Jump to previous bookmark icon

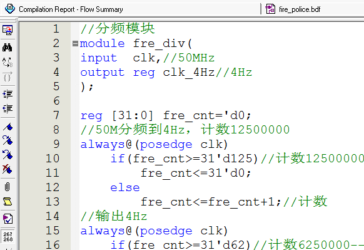8,155
